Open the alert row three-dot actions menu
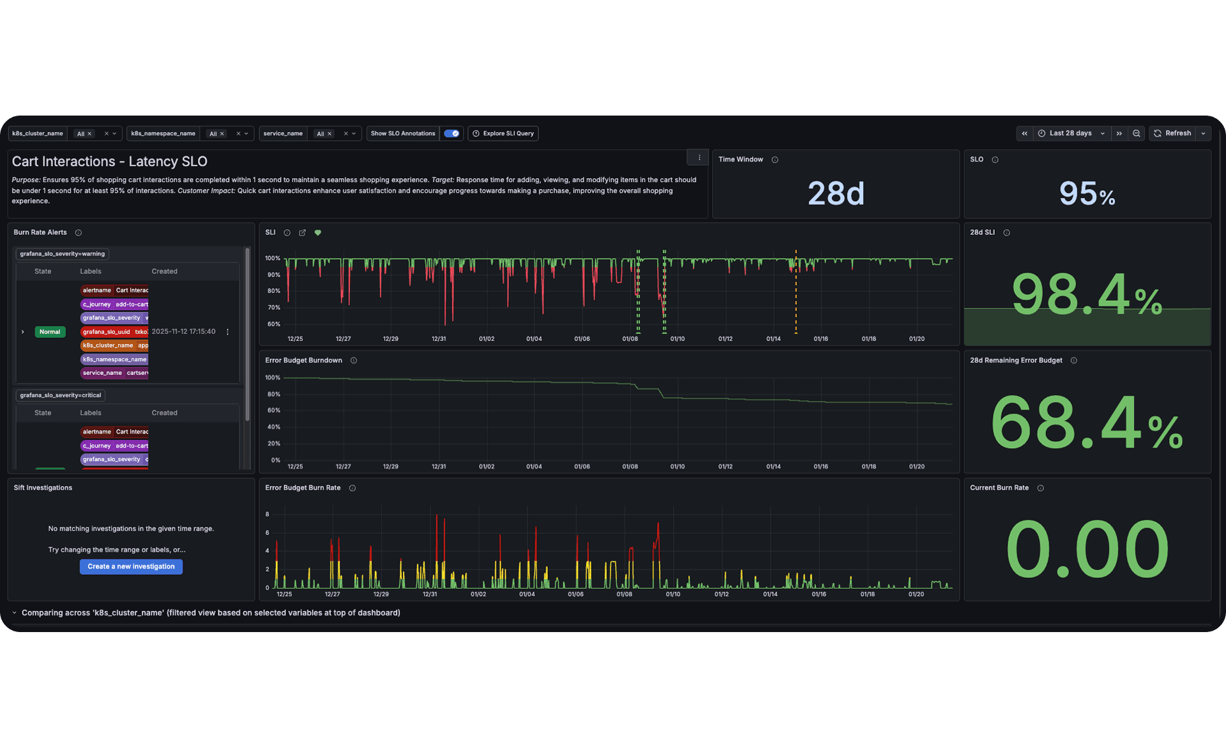 click(227, 332)
